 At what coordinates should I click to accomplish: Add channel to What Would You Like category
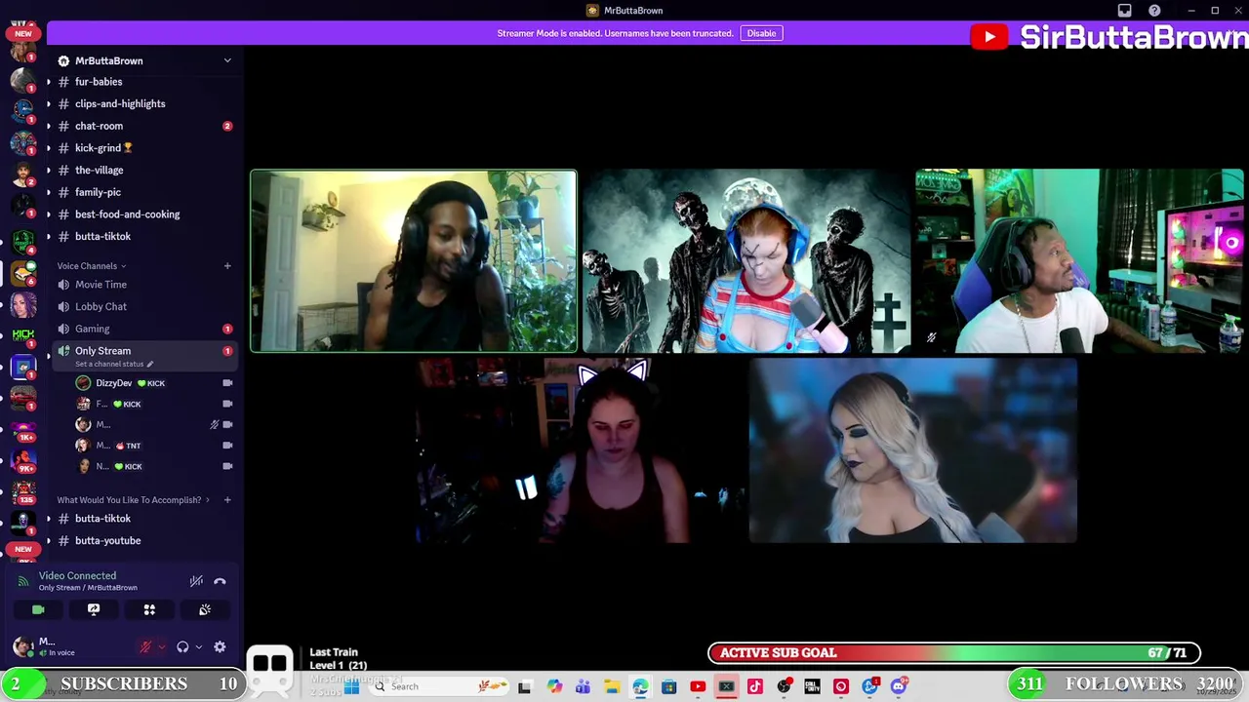227,500
